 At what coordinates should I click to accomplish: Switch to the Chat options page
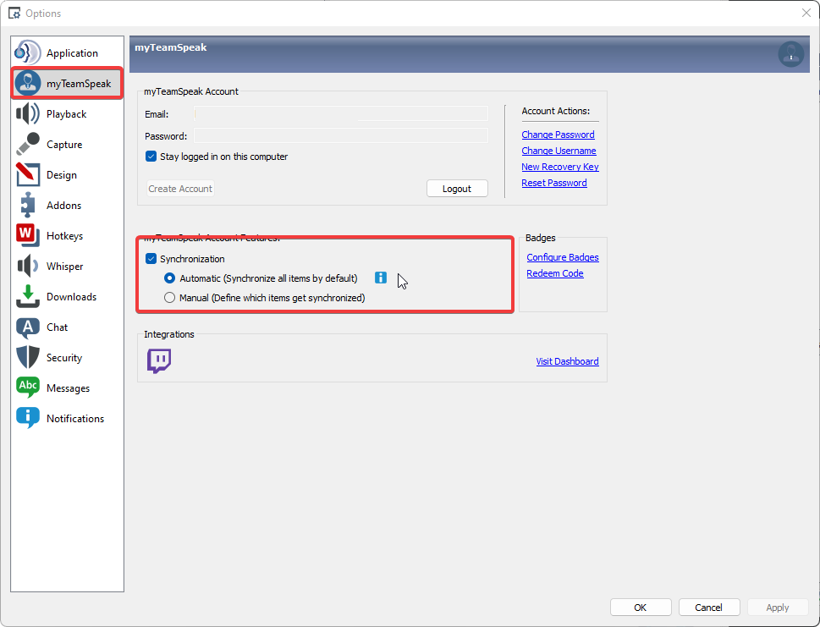tap(57, 327)
